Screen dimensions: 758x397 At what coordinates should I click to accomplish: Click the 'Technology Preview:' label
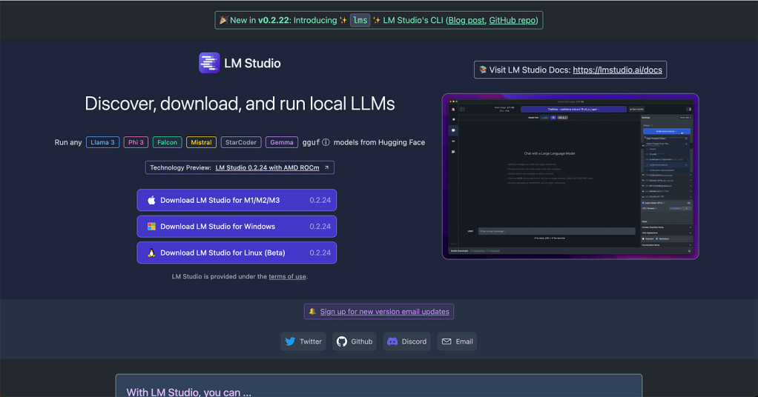click(180, 167)
